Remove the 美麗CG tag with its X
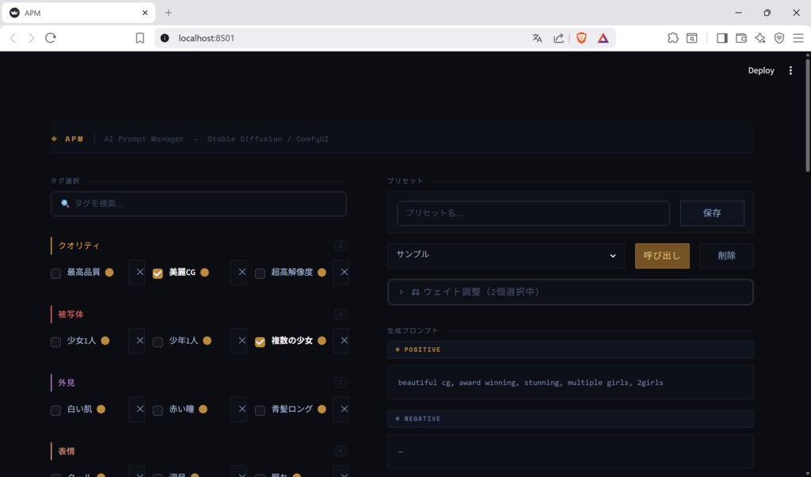Image resolution: width=811 pixels, height=477 pixels. (238, 272)
